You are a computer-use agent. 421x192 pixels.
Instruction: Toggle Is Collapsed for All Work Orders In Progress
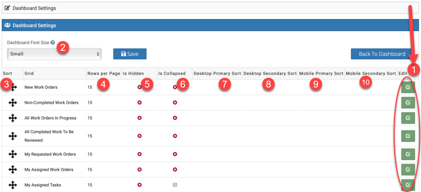pyautogui.click(x=175, y=118)
